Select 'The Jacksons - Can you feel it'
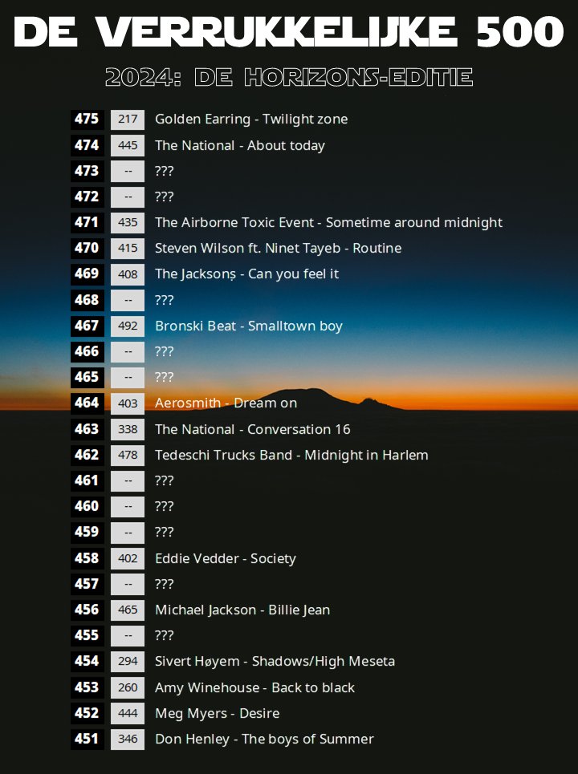Viewport: 578px width, 774px height. click(x=246, y=274)
